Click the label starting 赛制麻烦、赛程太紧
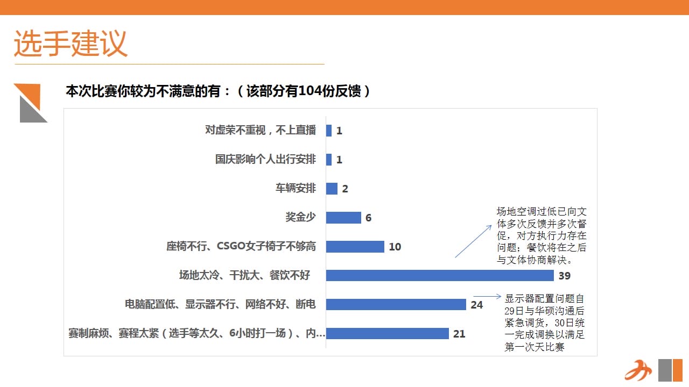 pyautogui.click(x=196, y=333)
